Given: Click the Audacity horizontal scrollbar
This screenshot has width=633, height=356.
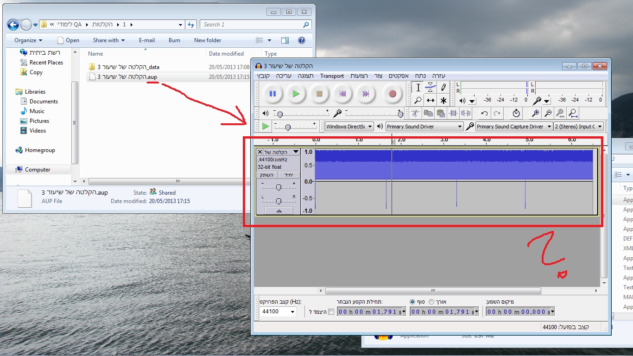Looking at the screenshot, I should (x=433, y=291).
